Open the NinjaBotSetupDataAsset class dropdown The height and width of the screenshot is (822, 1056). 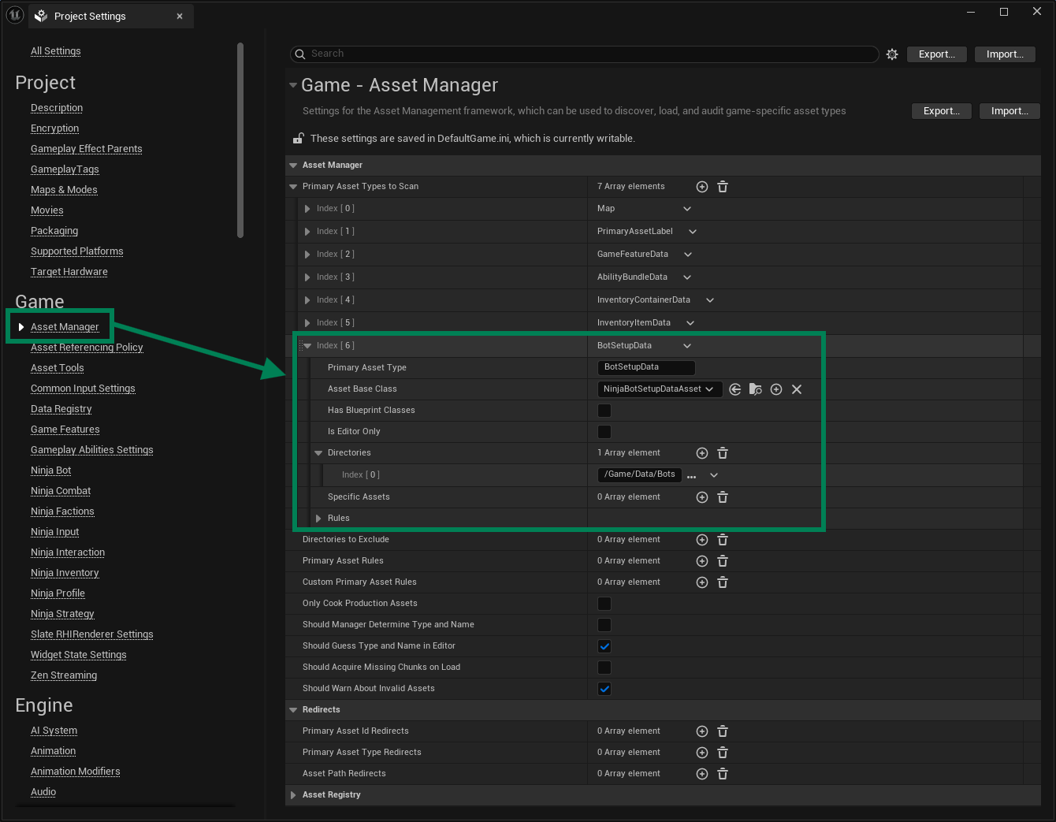[x=659, y=389]
